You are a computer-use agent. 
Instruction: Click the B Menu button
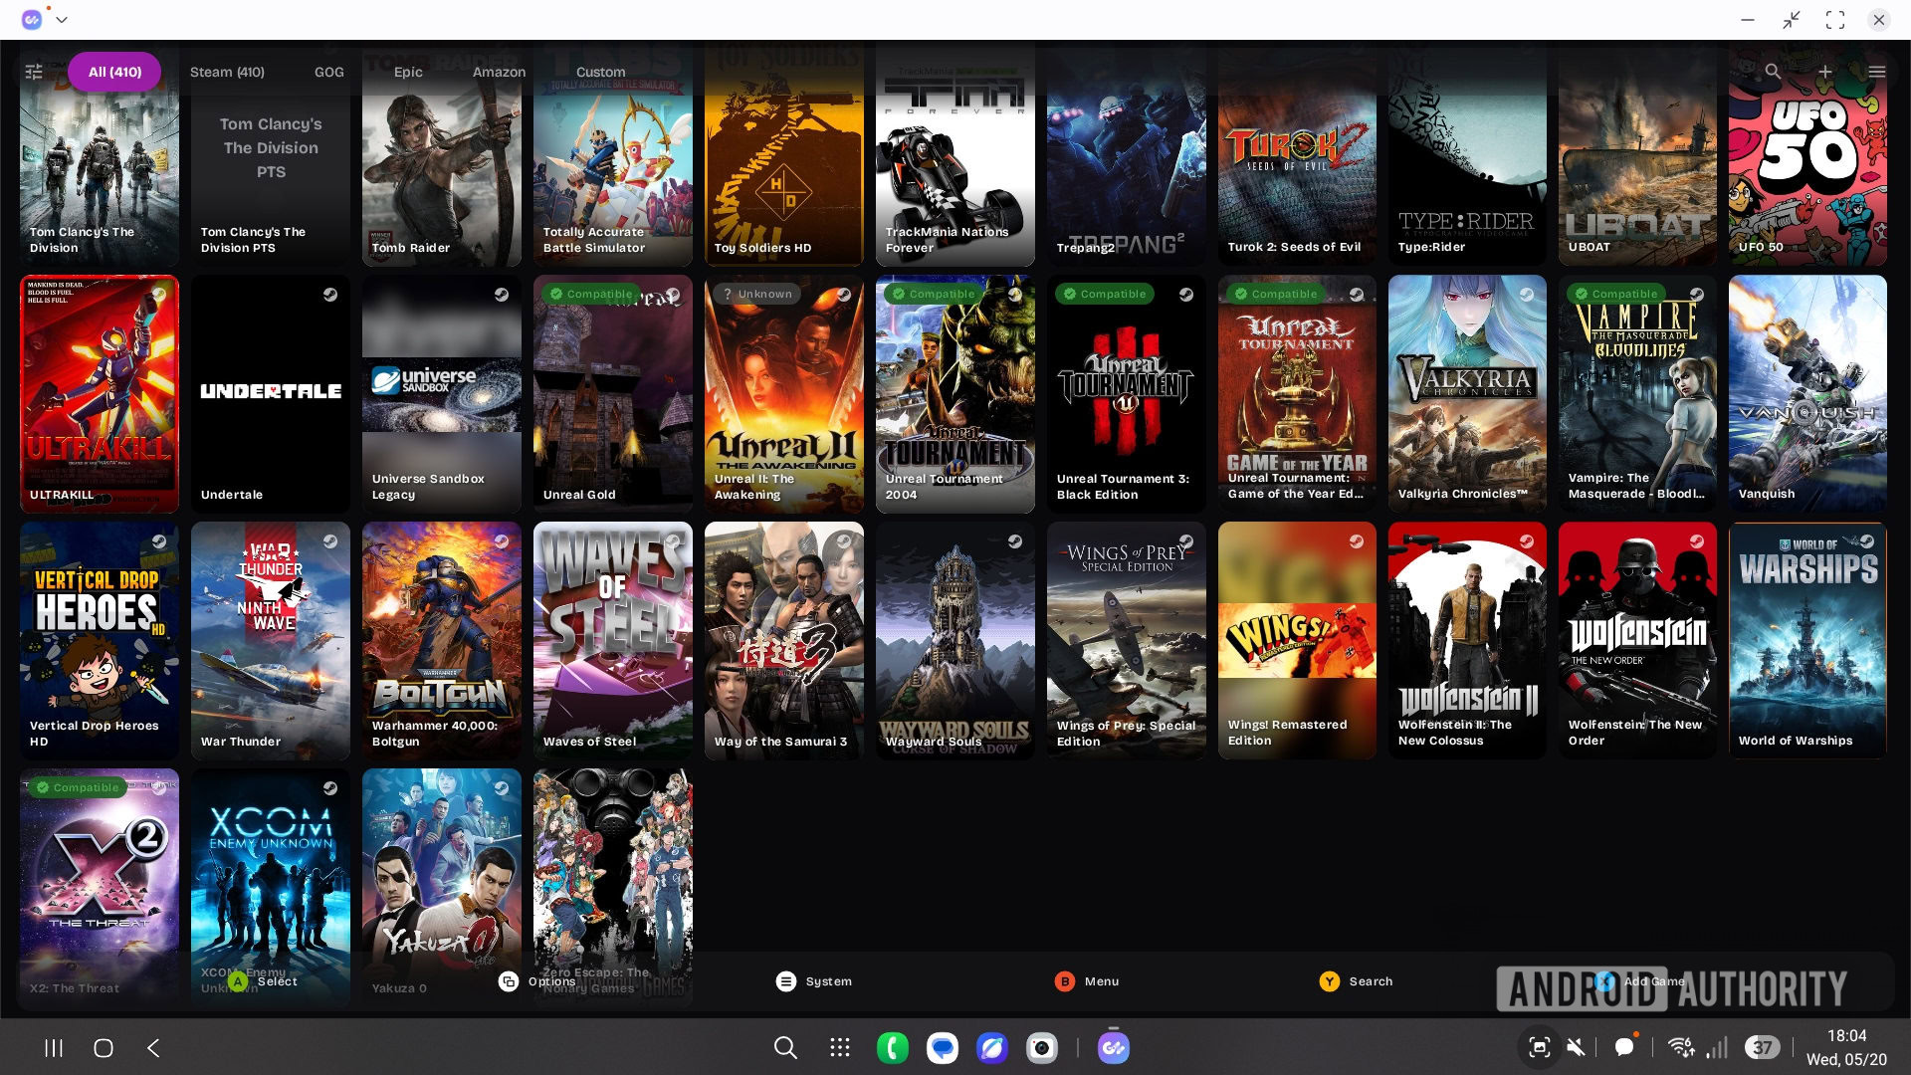point(1087,981)
